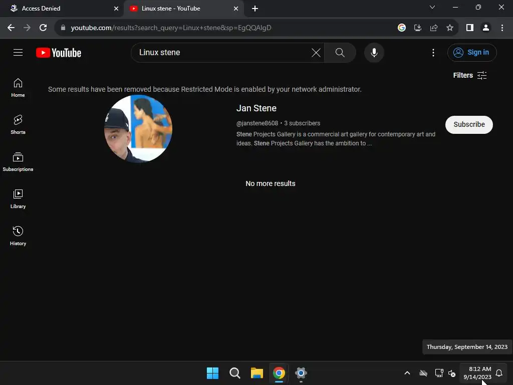Open Library in the sidebar
Image resolution: width=513 pixels, height=385 pixels.
pyautogui.click(x=18, y=199)
